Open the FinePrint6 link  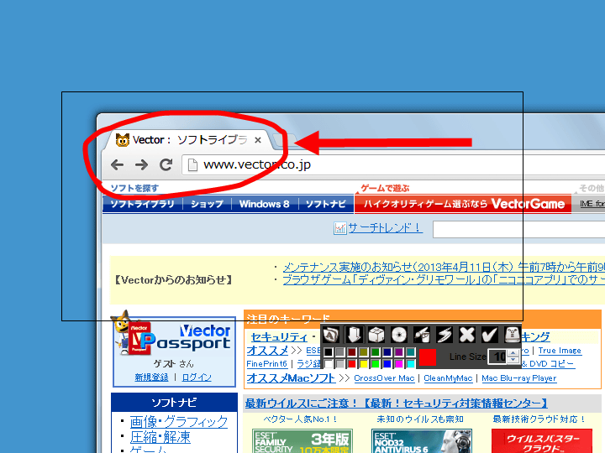pos(266,363)
